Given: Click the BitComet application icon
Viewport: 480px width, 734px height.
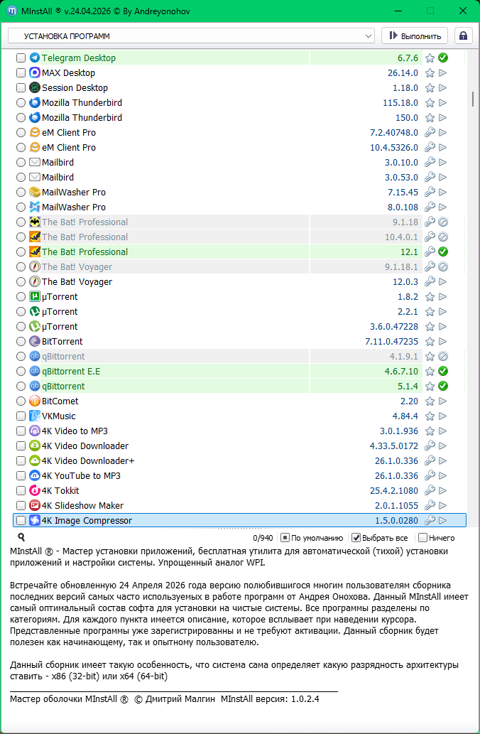Looking at the screenshot, I should [35, 401].
